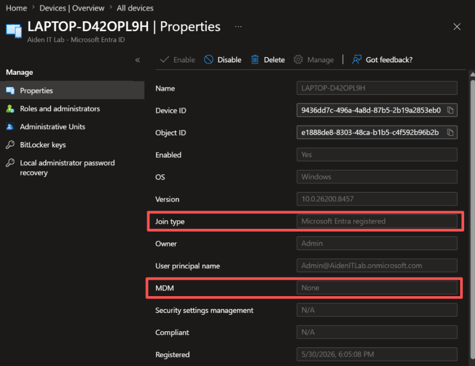Click the 'Object ID' label
The image size is (475, 366).
[171, 133]
